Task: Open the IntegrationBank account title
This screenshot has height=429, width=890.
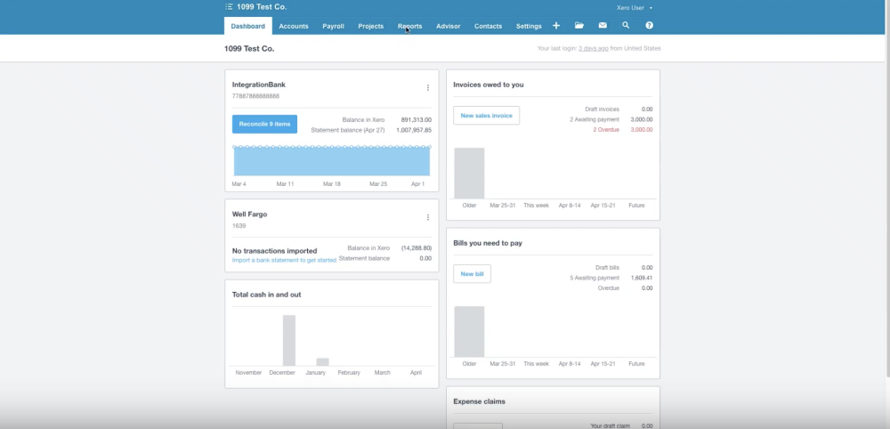Action: tap(259, 85)
